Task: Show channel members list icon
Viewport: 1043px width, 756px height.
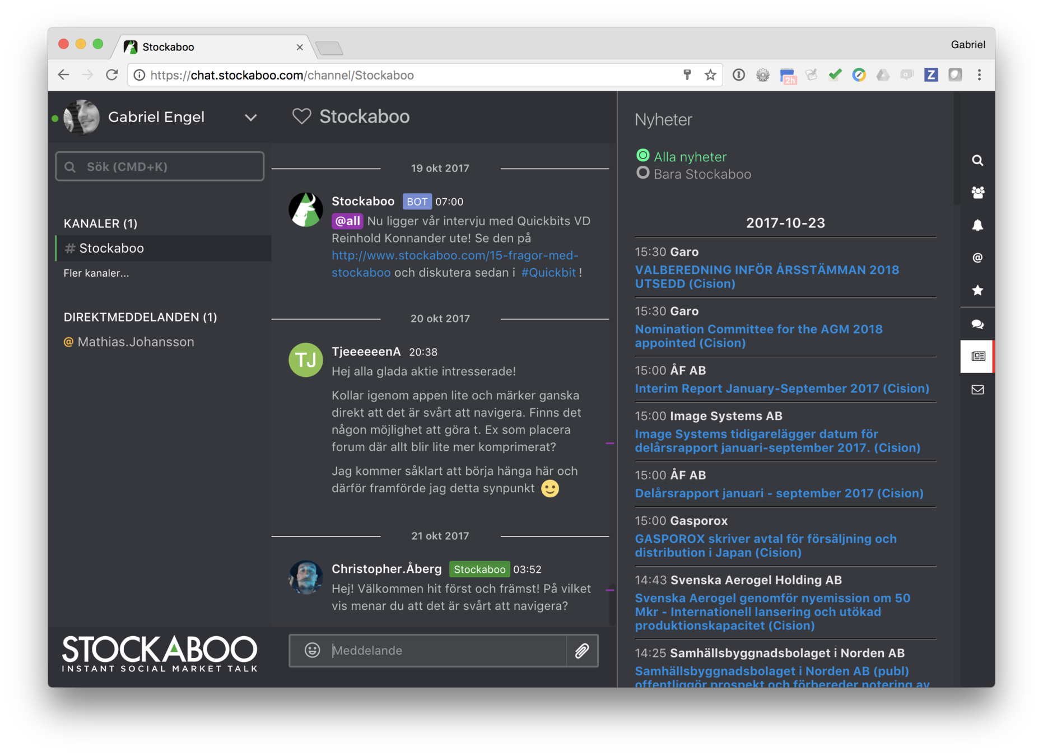Action: click(x=977, y=193)
